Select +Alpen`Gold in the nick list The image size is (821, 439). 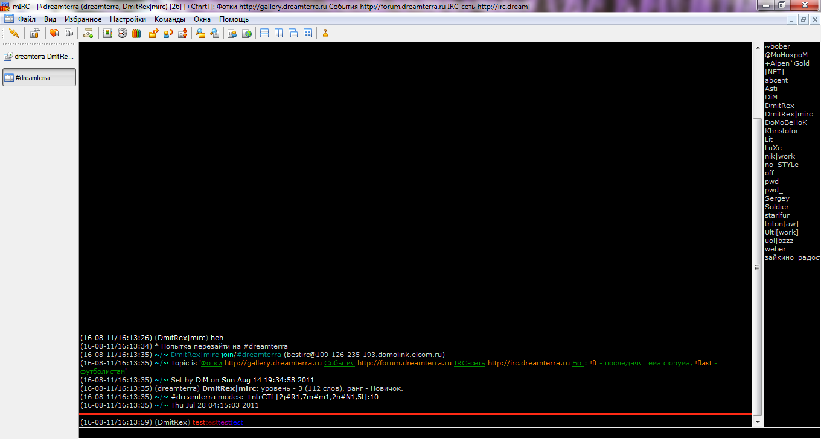click(787, 63)
